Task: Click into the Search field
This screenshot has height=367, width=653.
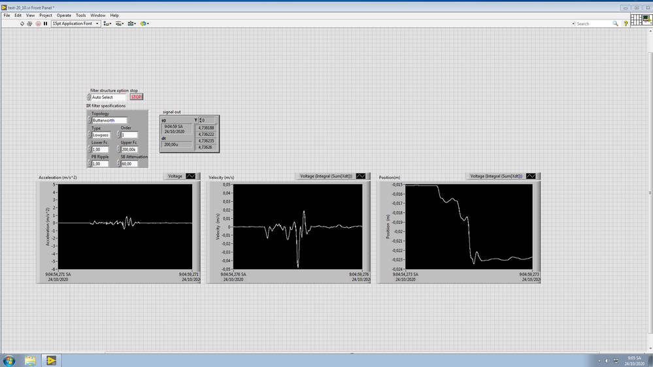Action: (593, 24)
